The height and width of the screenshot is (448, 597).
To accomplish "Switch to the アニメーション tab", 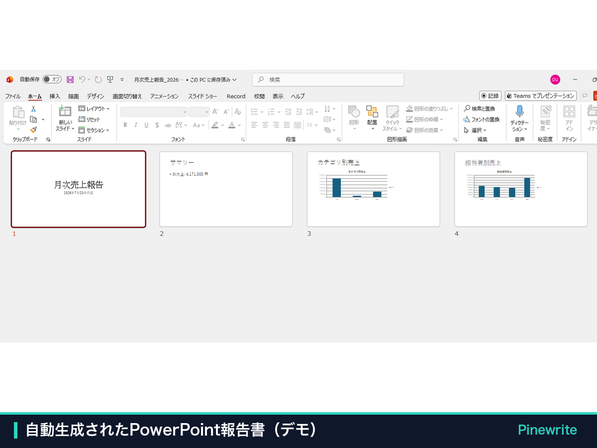I will [165, 96].
